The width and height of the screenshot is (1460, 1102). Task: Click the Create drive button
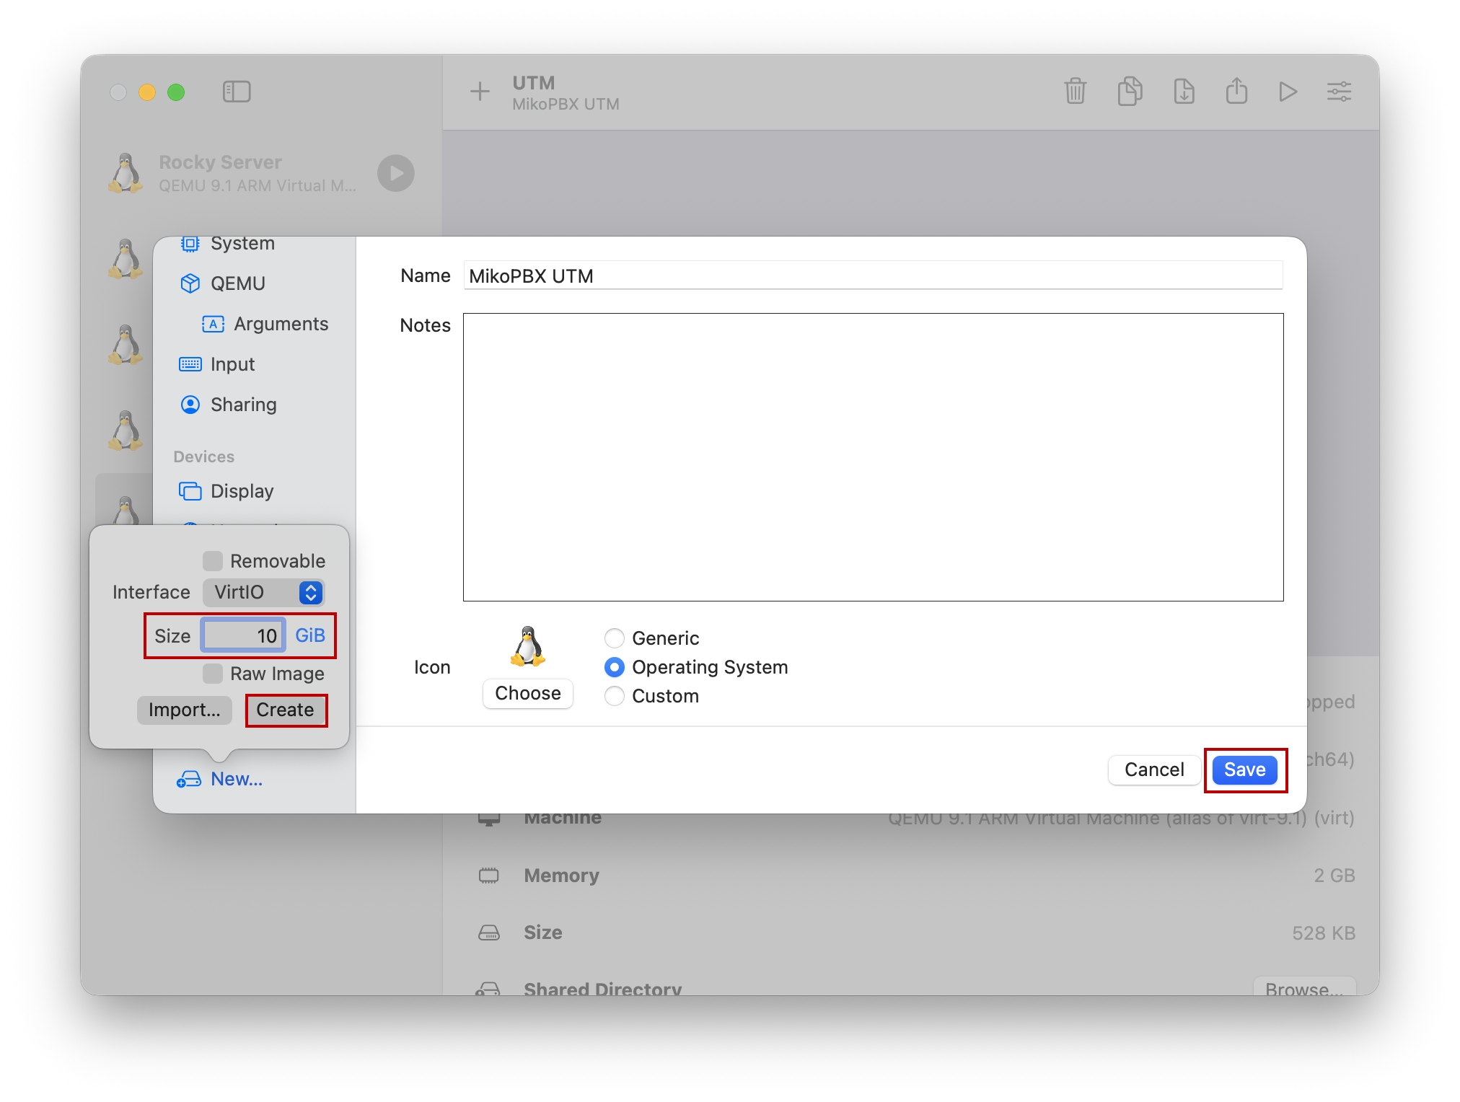tap(286, 710)
